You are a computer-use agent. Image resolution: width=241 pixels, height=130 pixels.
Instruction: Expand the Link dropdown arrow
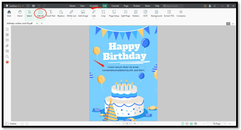pyautogui.click(x=94, y=19)
